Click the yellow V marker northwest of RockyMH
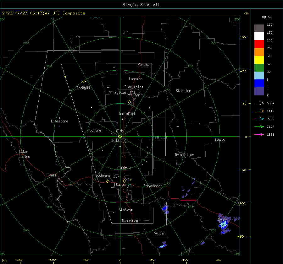 point(65,77)
